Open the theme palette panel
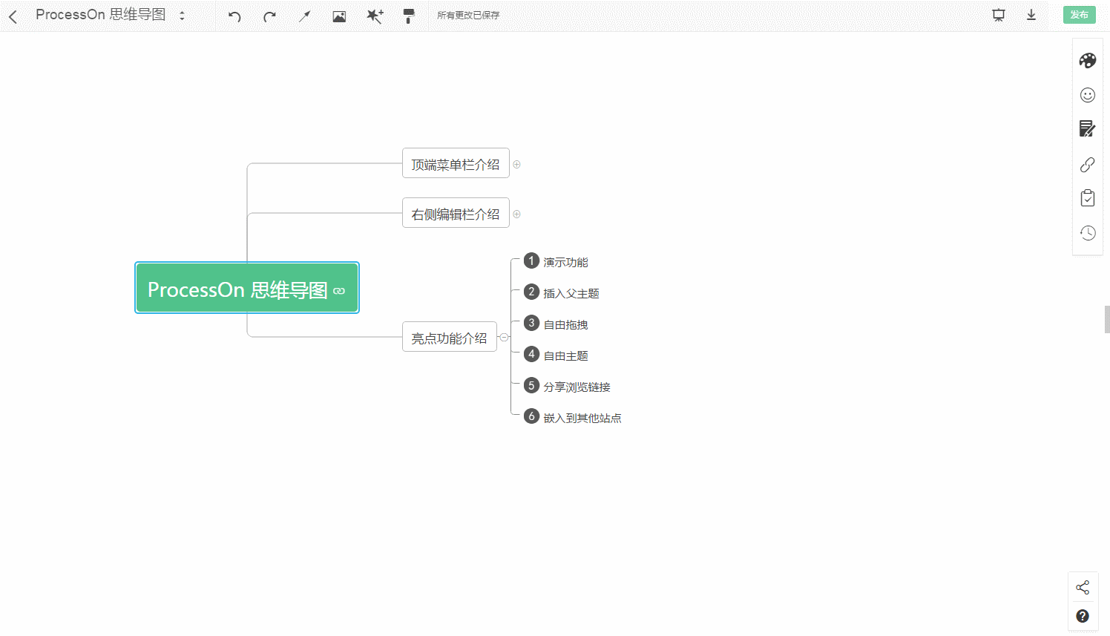This screenshot has width=1110, height=636. click(x=1087, y=60)
